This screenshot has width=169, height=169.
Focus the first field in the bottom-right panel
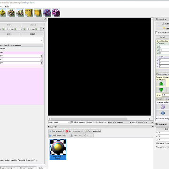pos(163,133)
